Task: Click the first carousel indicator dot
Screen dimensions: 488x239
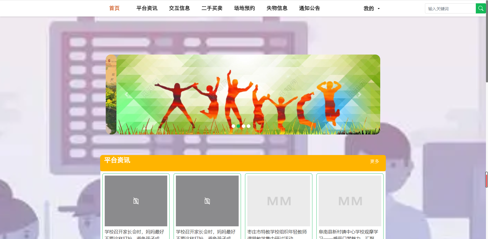Action: [x=233, y=126]
